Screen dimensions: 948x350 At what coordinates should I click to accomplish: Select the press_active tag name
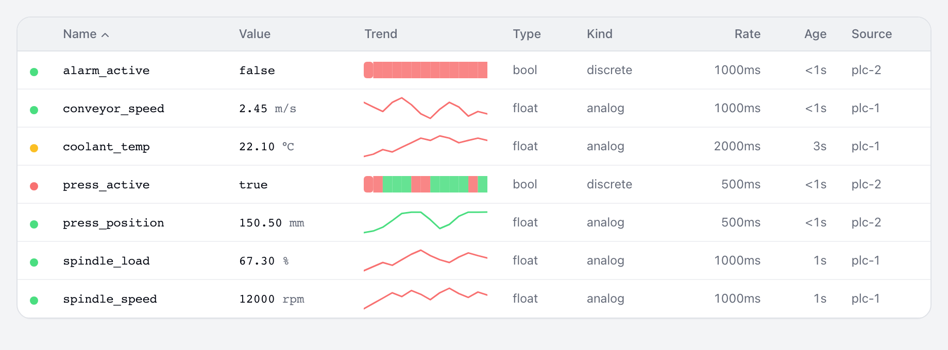106,185
